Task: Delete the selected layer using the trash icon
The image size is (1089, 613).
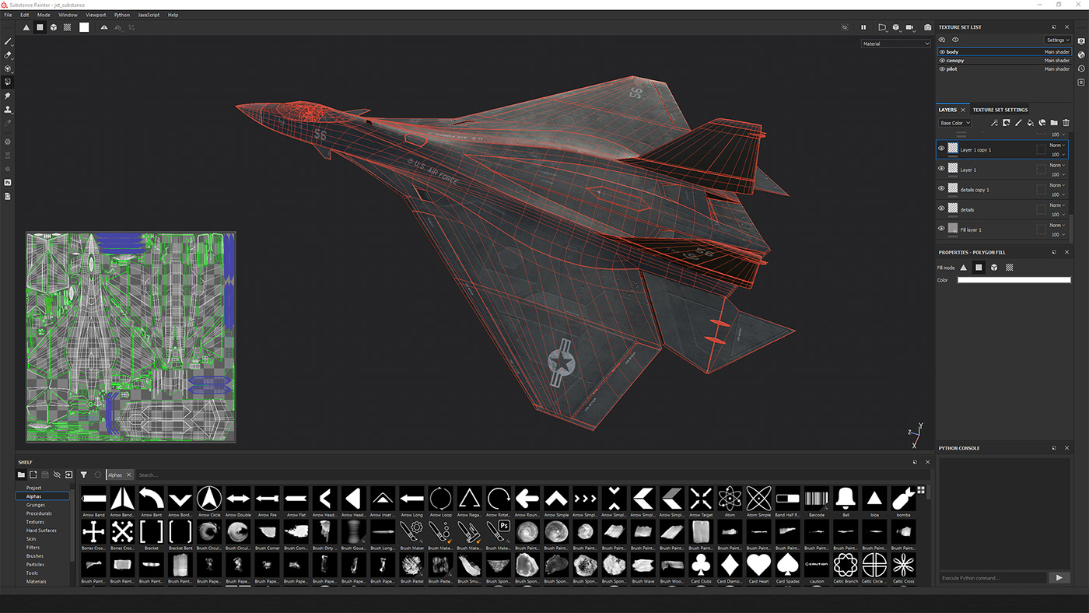Action: tap(1066, 123)
